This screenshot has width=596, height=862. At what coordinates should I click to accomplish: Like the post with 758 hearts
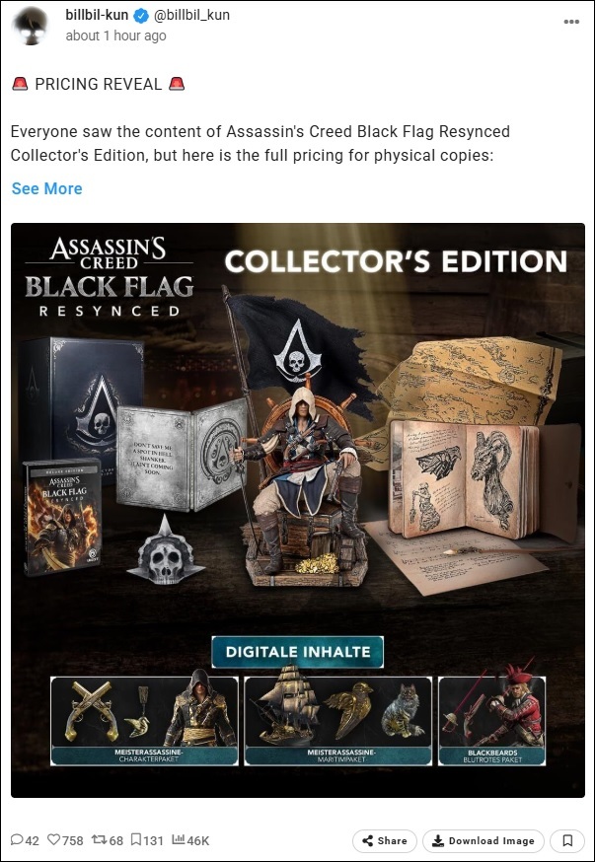click(65, 840)
